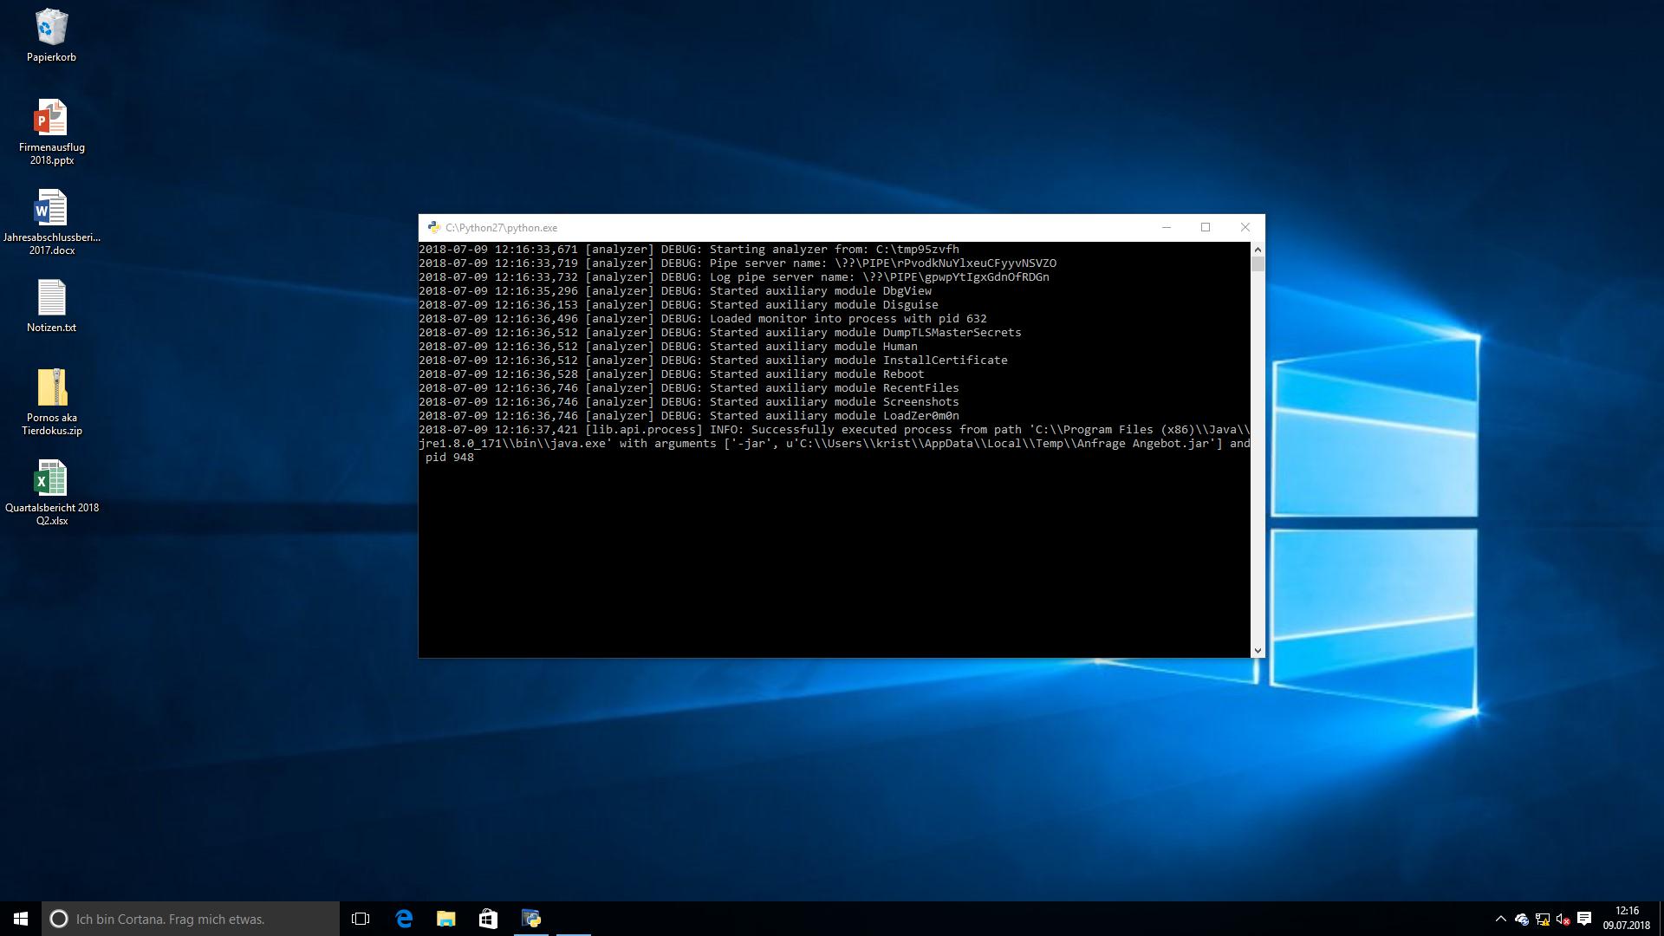Viewport: 1664px width, 936px height.
Task: Select the Notizen.txt text file icon
Action: point(51,306)
